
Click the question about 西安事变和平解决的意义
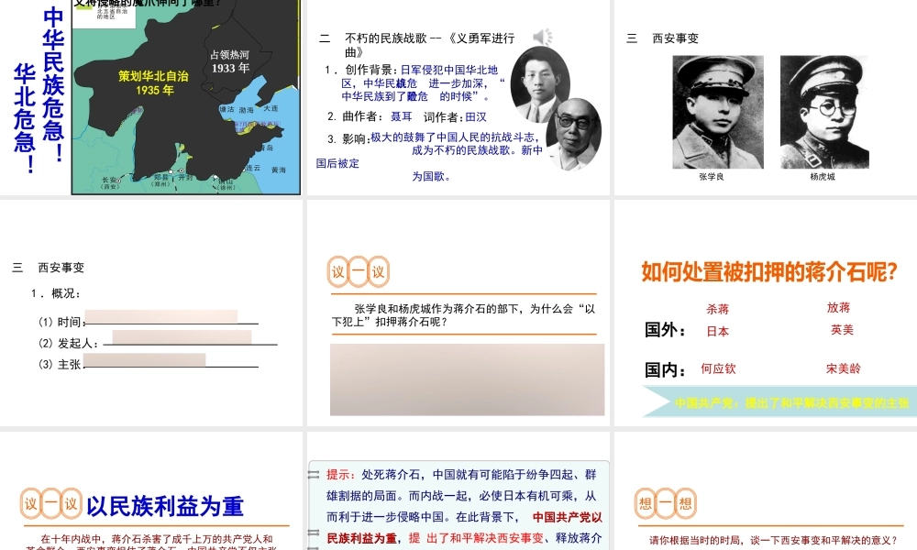773,540
